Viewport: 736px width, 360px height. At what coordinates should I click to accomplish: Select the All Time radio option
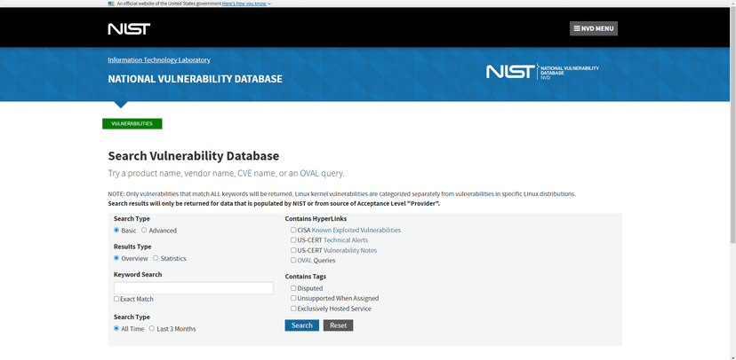[116, 328]
